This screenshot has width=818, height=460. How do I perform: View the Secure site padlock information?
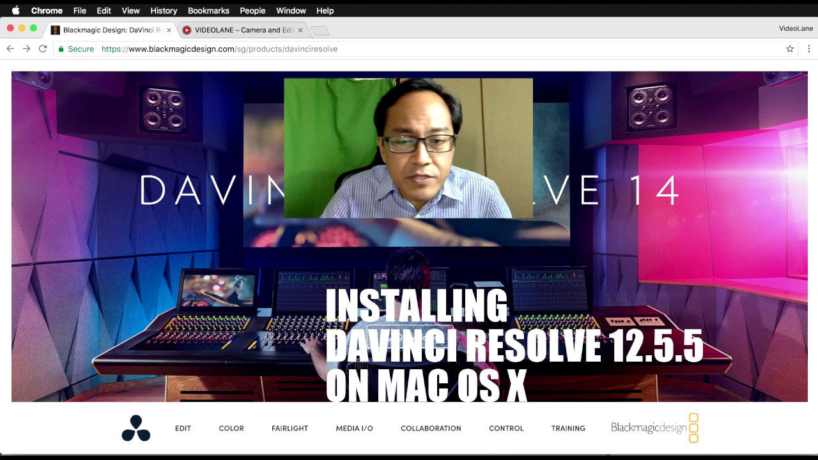tap(76, 49)
